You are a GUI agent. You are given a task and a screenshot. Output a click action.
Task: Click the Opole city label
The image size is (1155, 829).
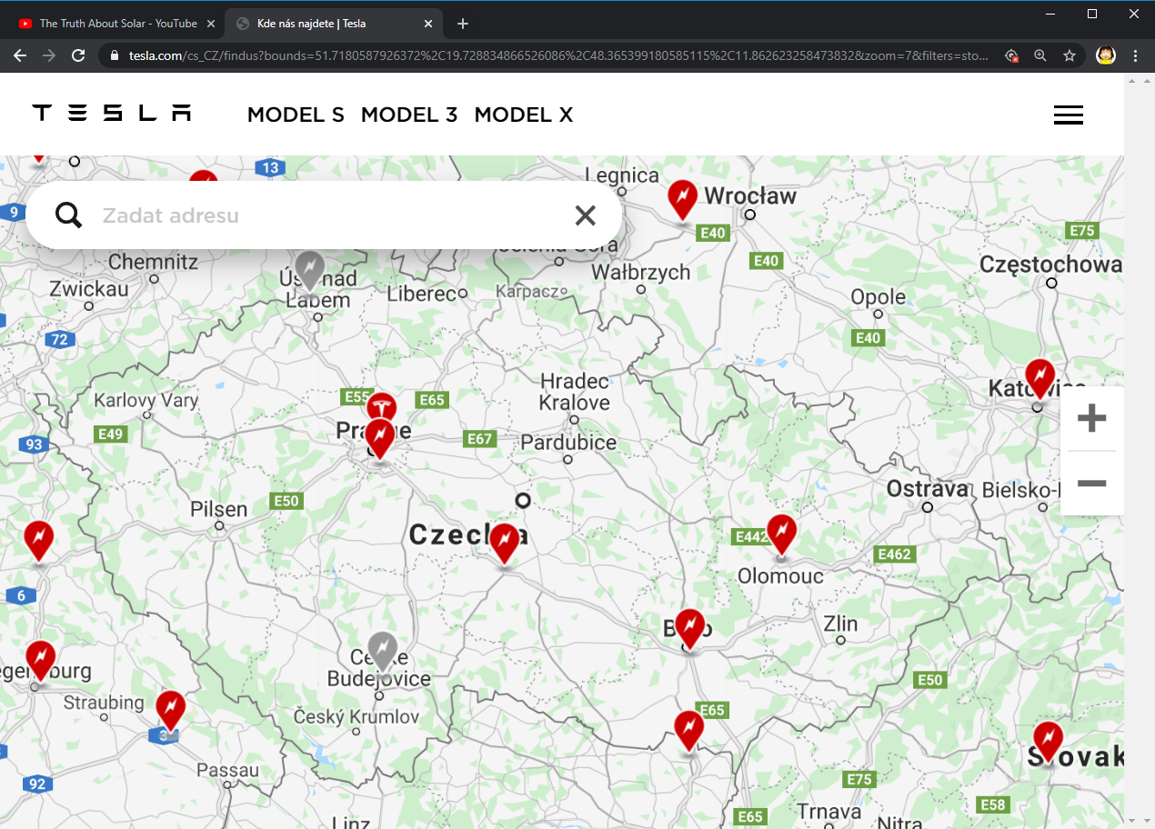point(879,297)
